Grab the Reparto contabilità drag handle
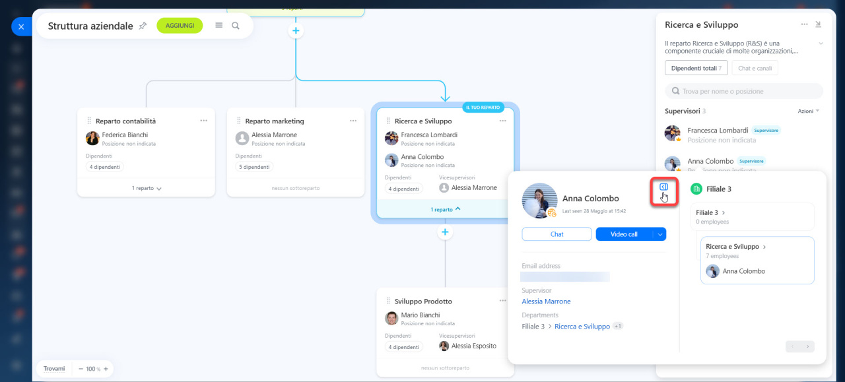 pyautogui.click(x=89, y=121)
